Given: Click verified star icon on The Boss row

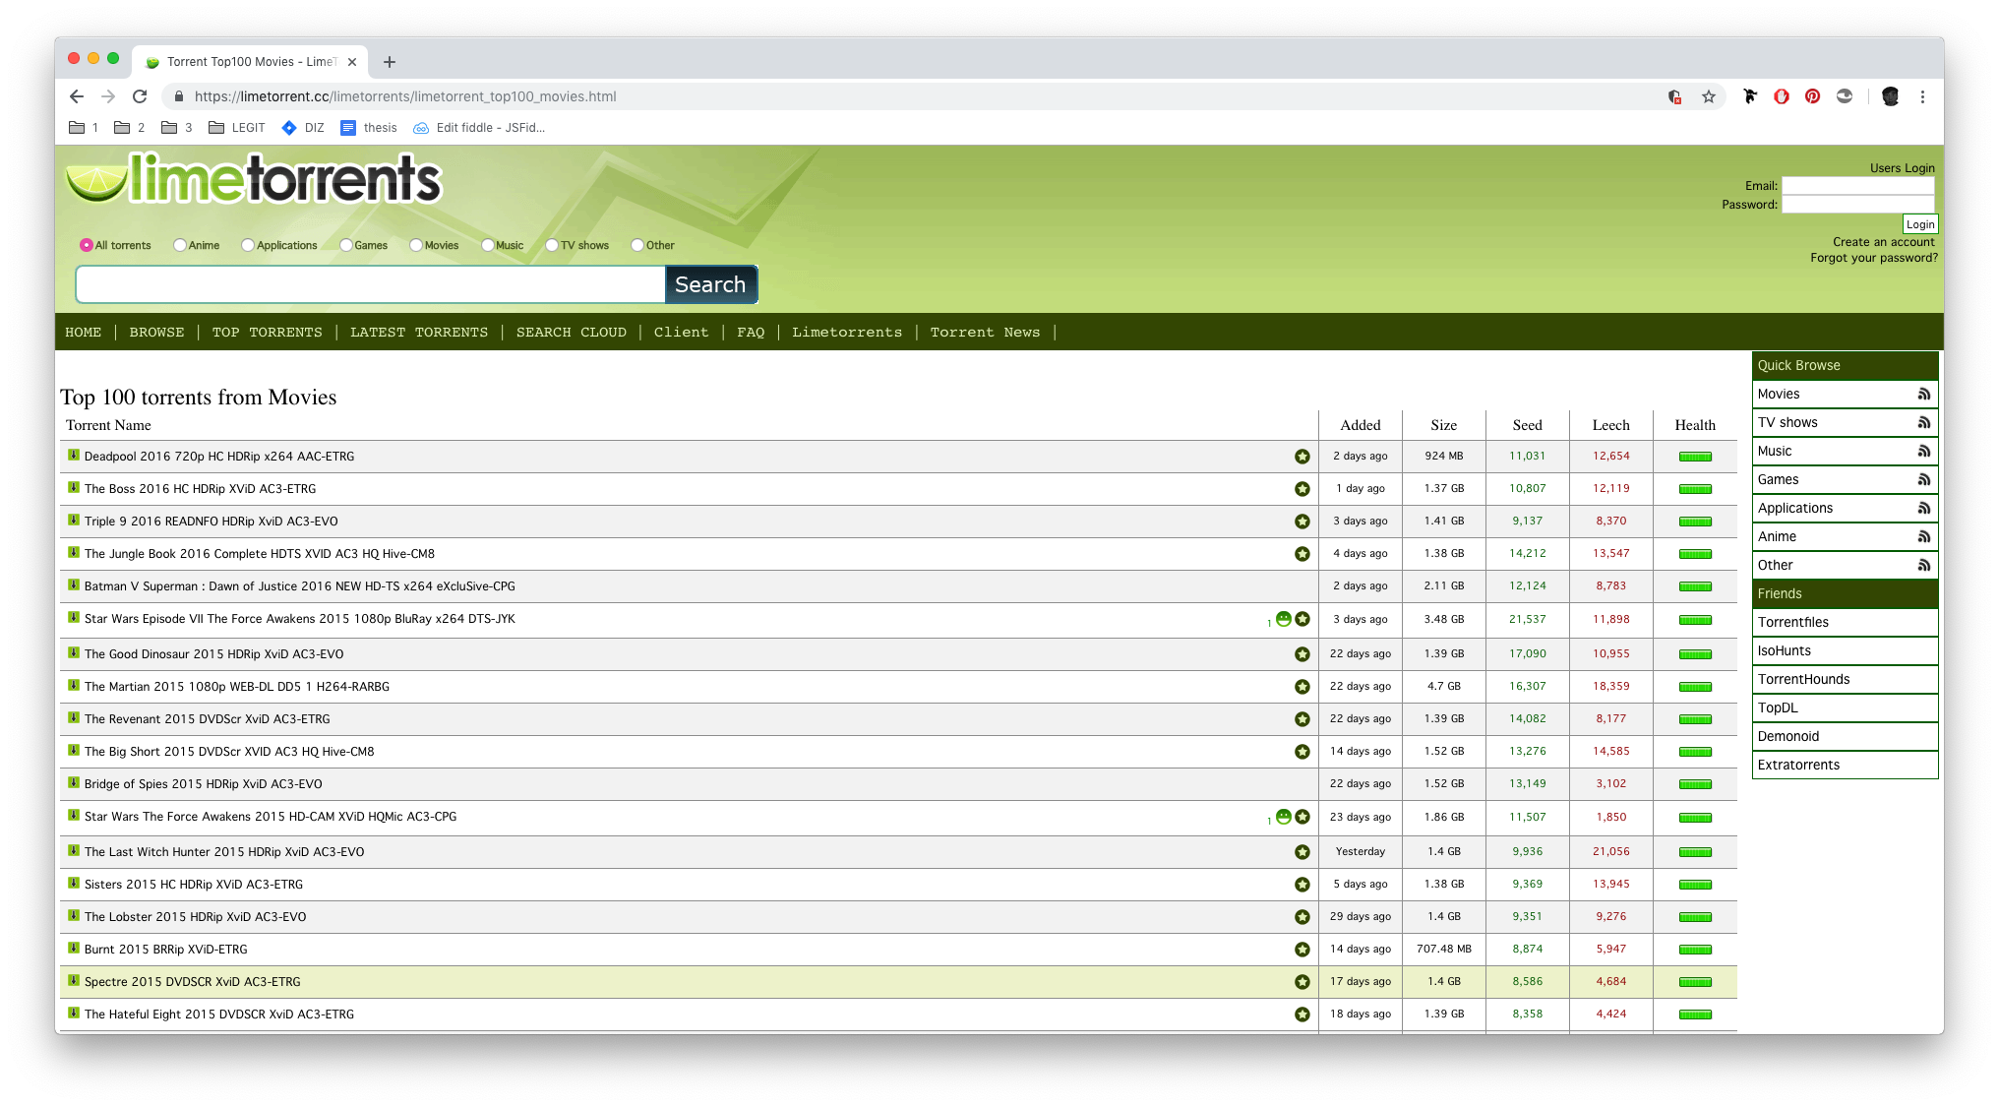Looking at the screenshot, I should pyautogui.click(x=1302, y=489).
